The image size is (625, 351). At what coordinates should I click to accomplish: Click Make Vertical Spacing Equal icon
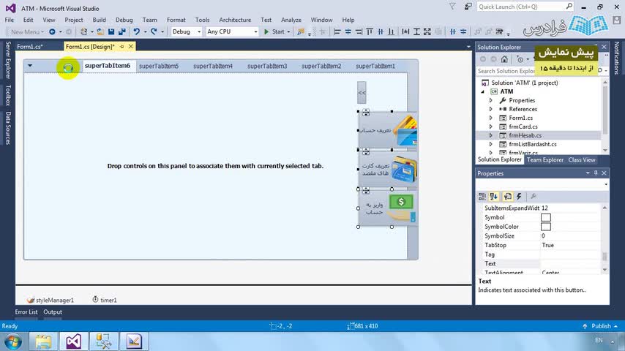point(463,31)
